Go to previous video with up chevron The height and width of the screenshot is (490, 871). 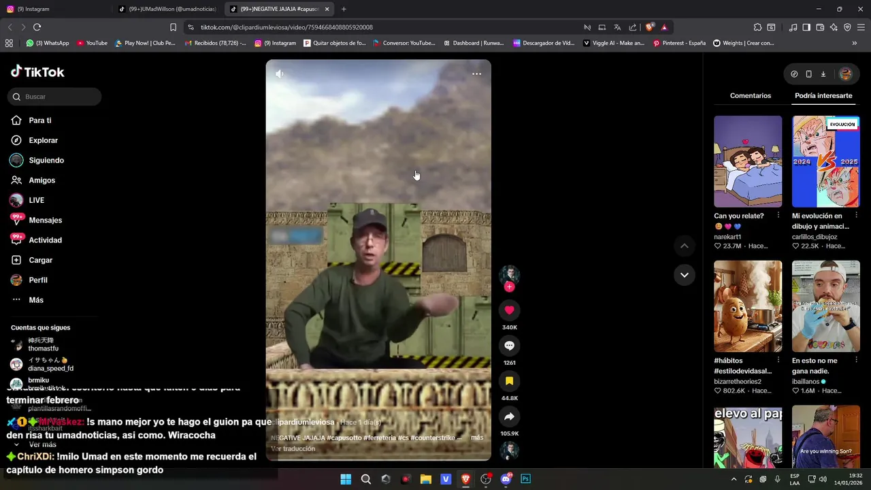click(684, 246)
